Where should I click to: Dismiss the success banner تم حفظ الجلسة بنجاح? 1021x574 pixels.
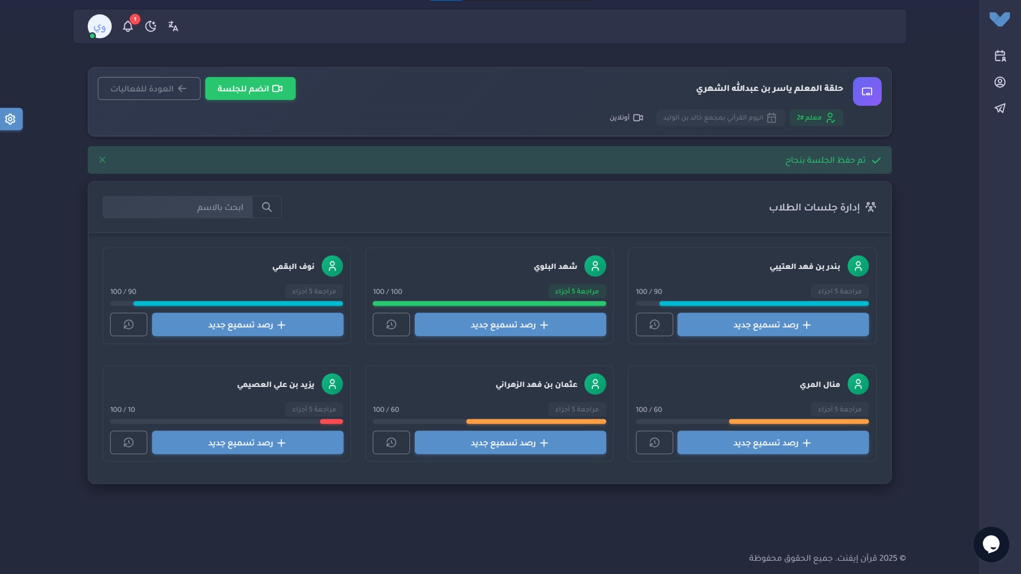(103, 159)
